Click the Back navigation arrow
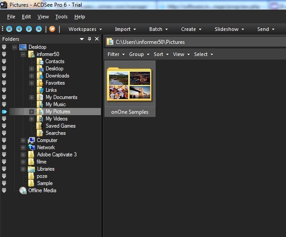 tap(19, 29)
